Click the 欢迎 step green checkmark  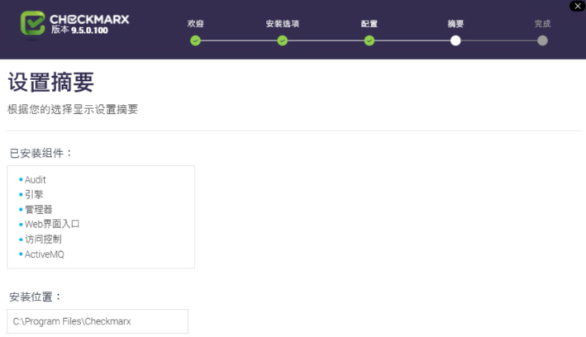195,40
